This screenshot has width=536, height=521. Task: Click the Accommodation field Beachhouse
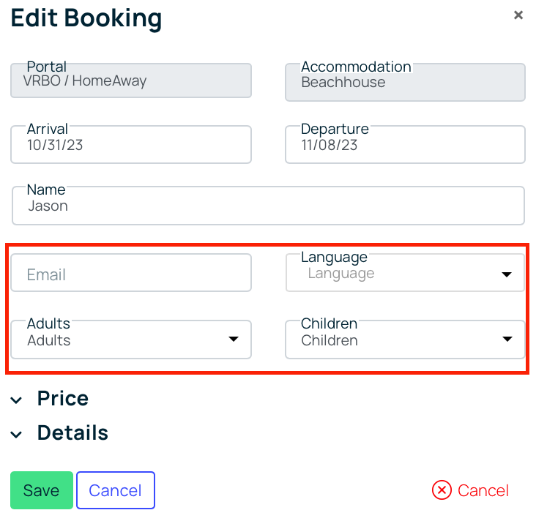[405, 83]
